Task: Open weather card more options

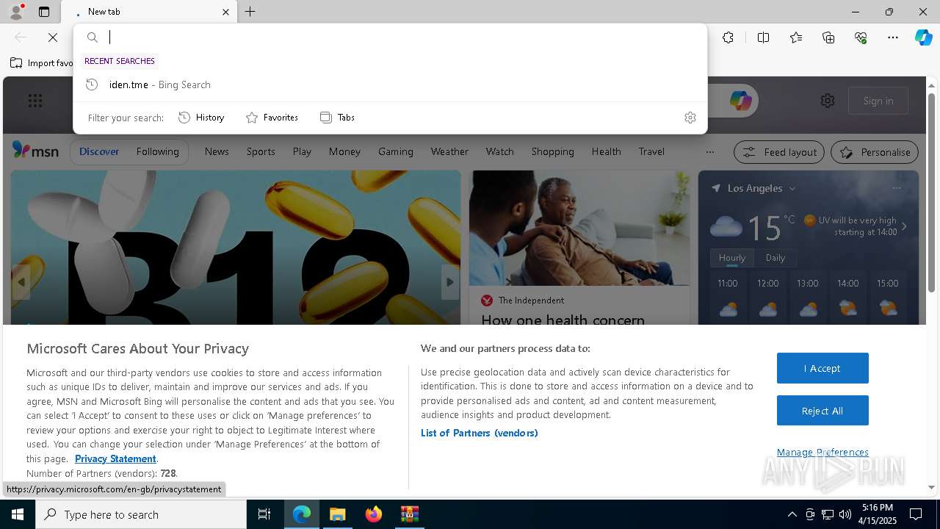Action: tap(896, 188)
